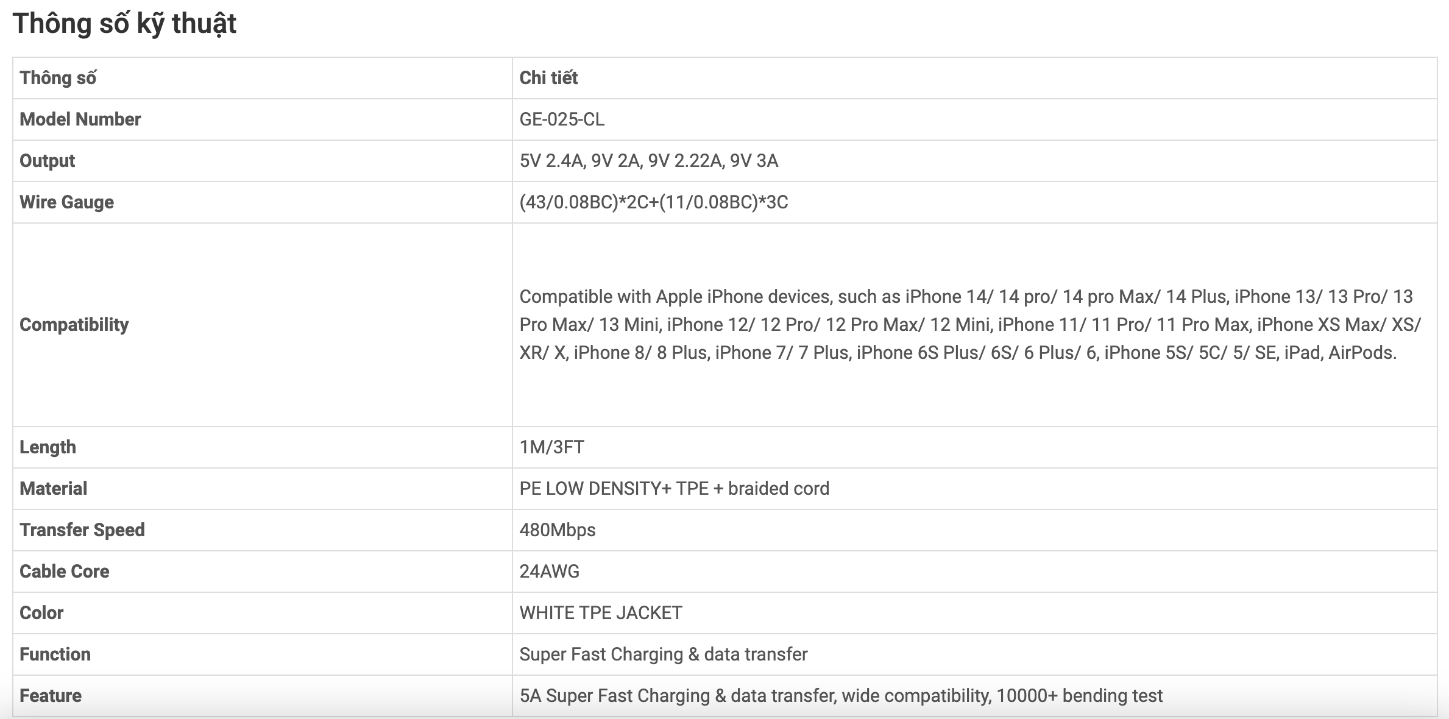Click the GE-025-CL model value
Image resolution: width=1449 pixels, height=719 pixels.
(562, 119)
